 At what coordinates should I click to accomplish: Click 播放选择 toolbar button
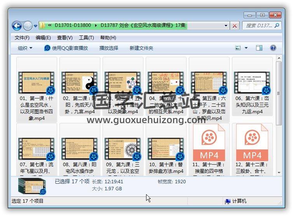click(108, 48)
